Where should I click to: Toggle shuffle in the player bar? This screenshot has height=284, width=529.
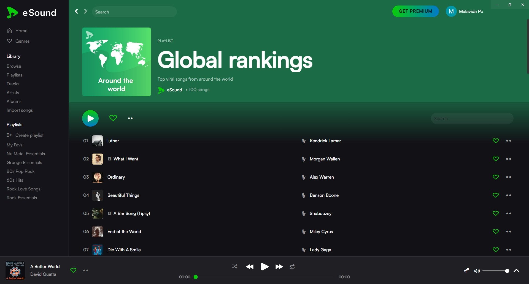coord(235,266)
